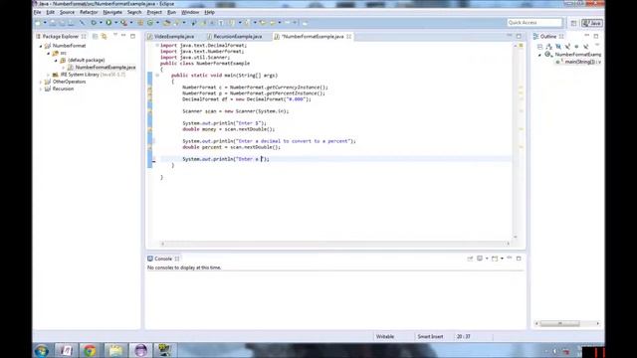
Task: Open the Run menu
Action: (171, 12)
